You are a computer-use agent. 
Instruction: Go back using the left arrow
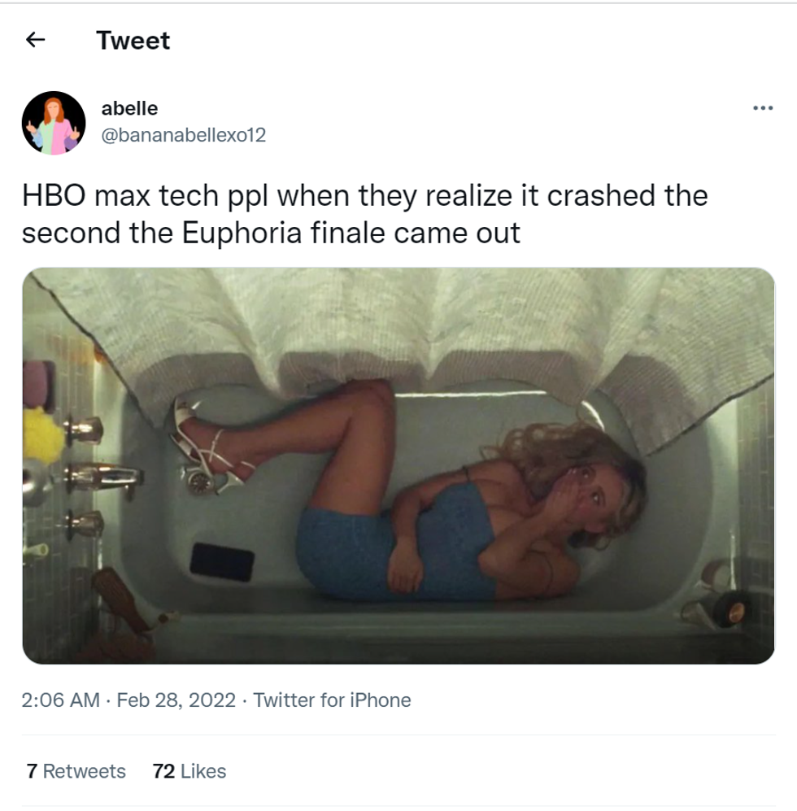34,40
